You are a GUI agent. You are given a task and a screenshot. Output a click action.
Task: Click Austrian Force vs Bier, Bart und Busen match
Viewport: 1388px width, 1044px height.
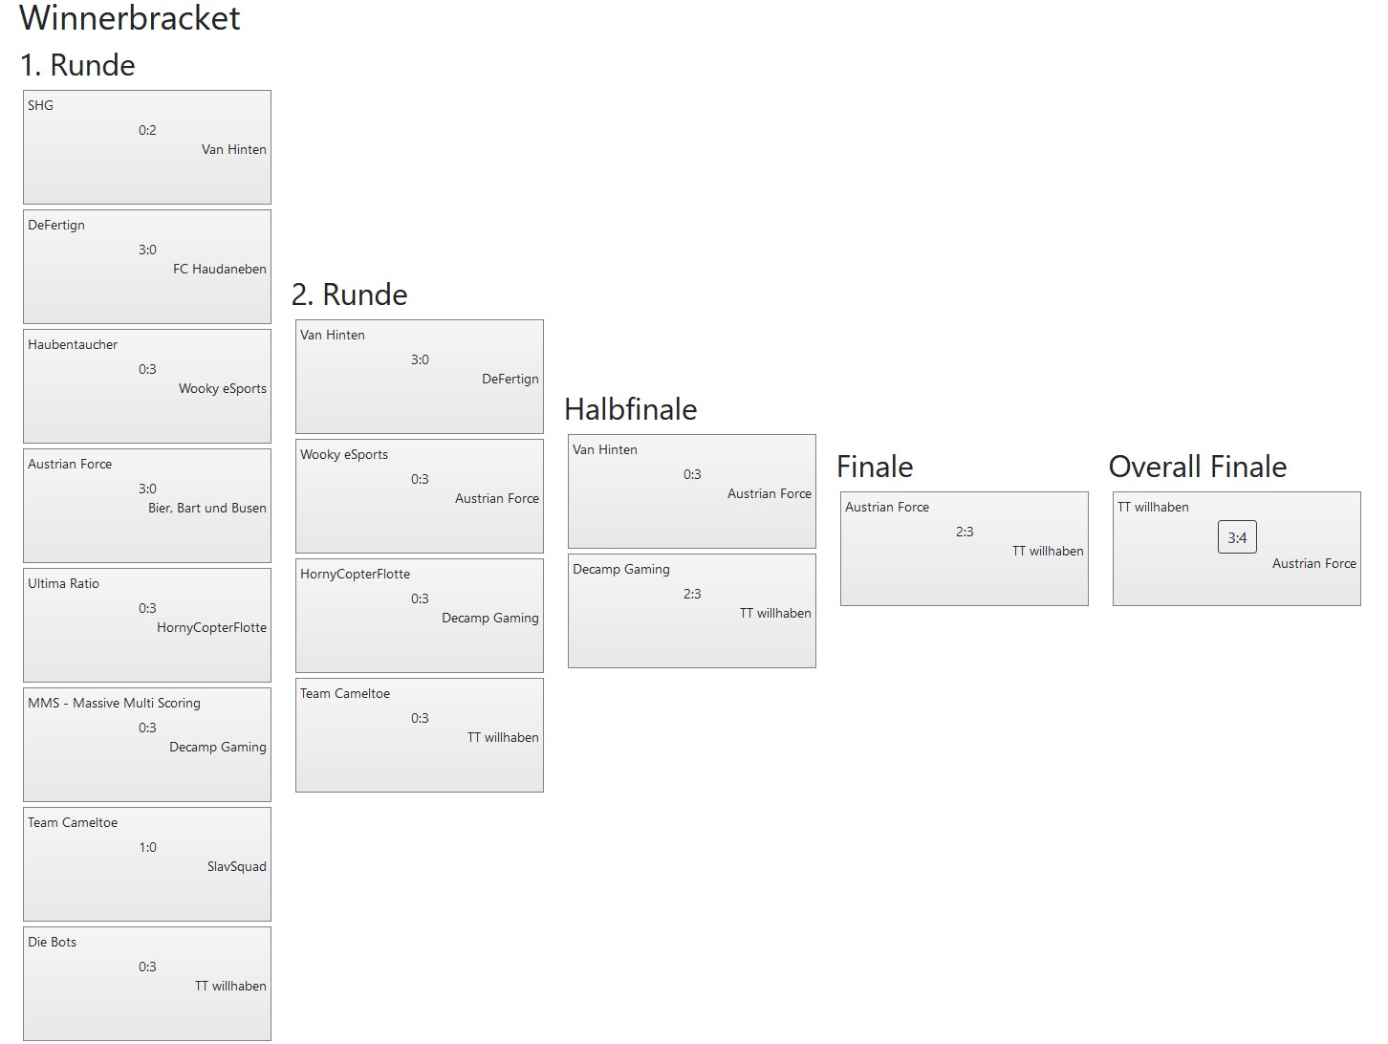pyautogui.click(x=146, y=506)
